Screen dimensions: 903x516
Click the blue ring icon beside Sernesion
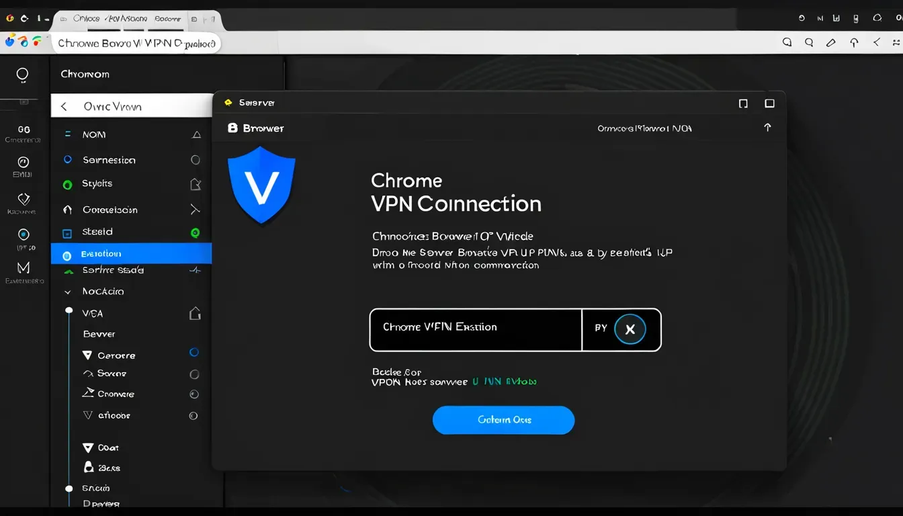(x=67, y=160)
